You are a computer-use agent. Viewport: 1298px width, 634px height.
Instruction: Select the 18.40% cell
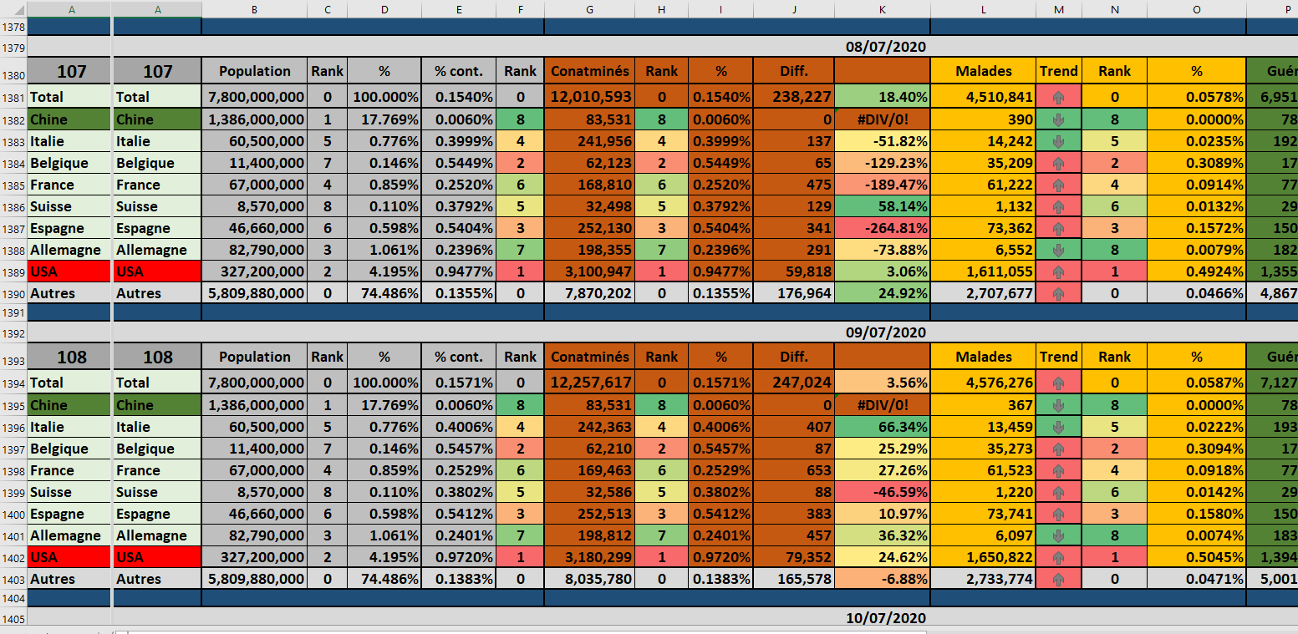(882, 97)
